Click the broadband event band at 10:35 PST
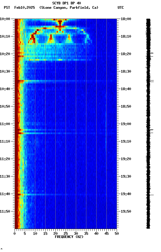161x252 pixels. 66,81
